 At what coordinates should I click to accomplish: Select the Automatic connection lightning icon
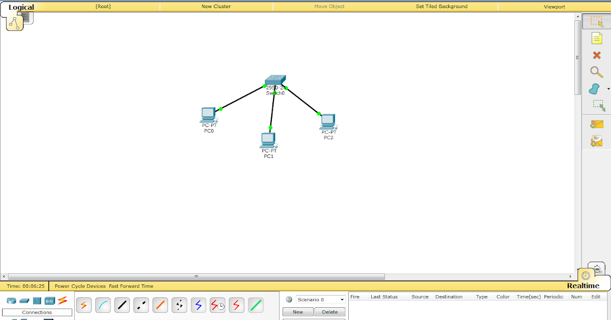[84, 305]
